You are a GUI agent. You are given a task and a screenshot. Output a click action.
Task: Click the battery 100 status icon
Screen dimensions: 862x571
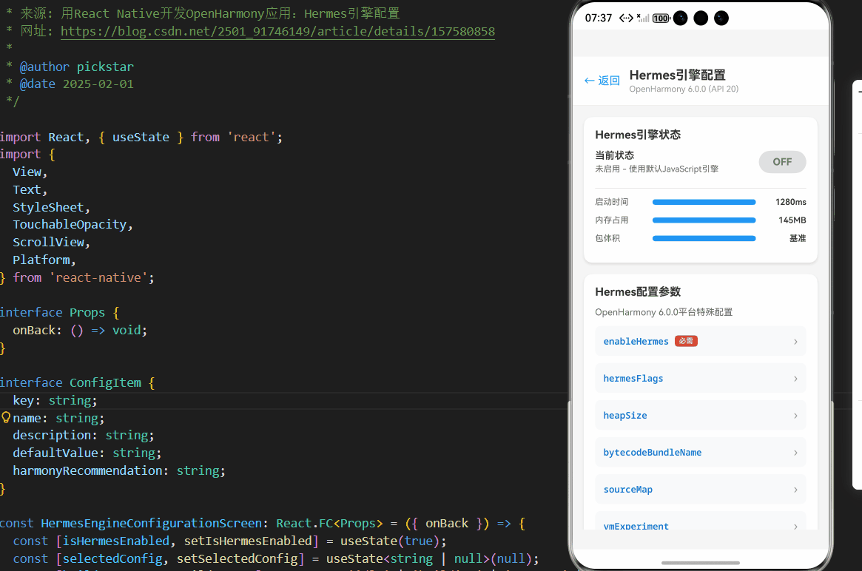(661, 18)
